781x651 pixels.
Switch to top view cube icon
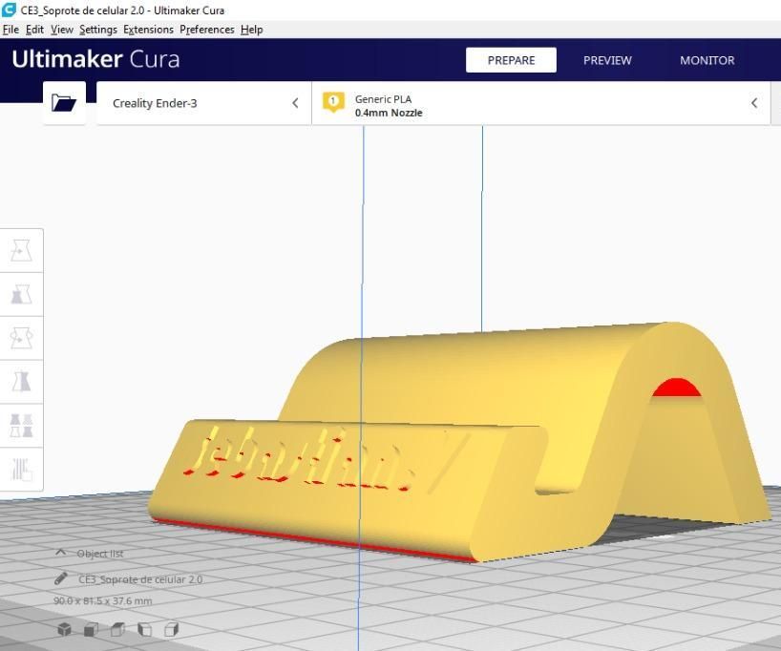pyautogui.click(x=118, y=629)
